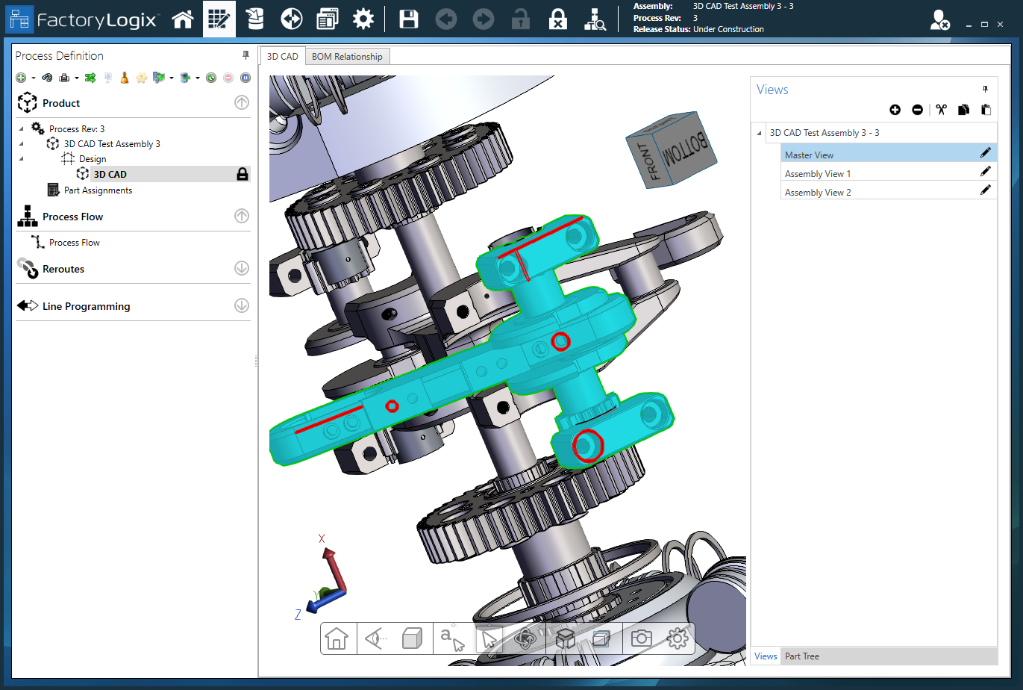The width and height of the screenshot is (1023, 690).
Task: Switch to the BOM Relationship tab
Action: click(x=347, y=57)
